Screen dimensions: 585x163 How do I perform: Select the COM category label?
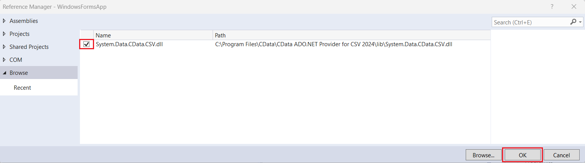pos(16,60)
